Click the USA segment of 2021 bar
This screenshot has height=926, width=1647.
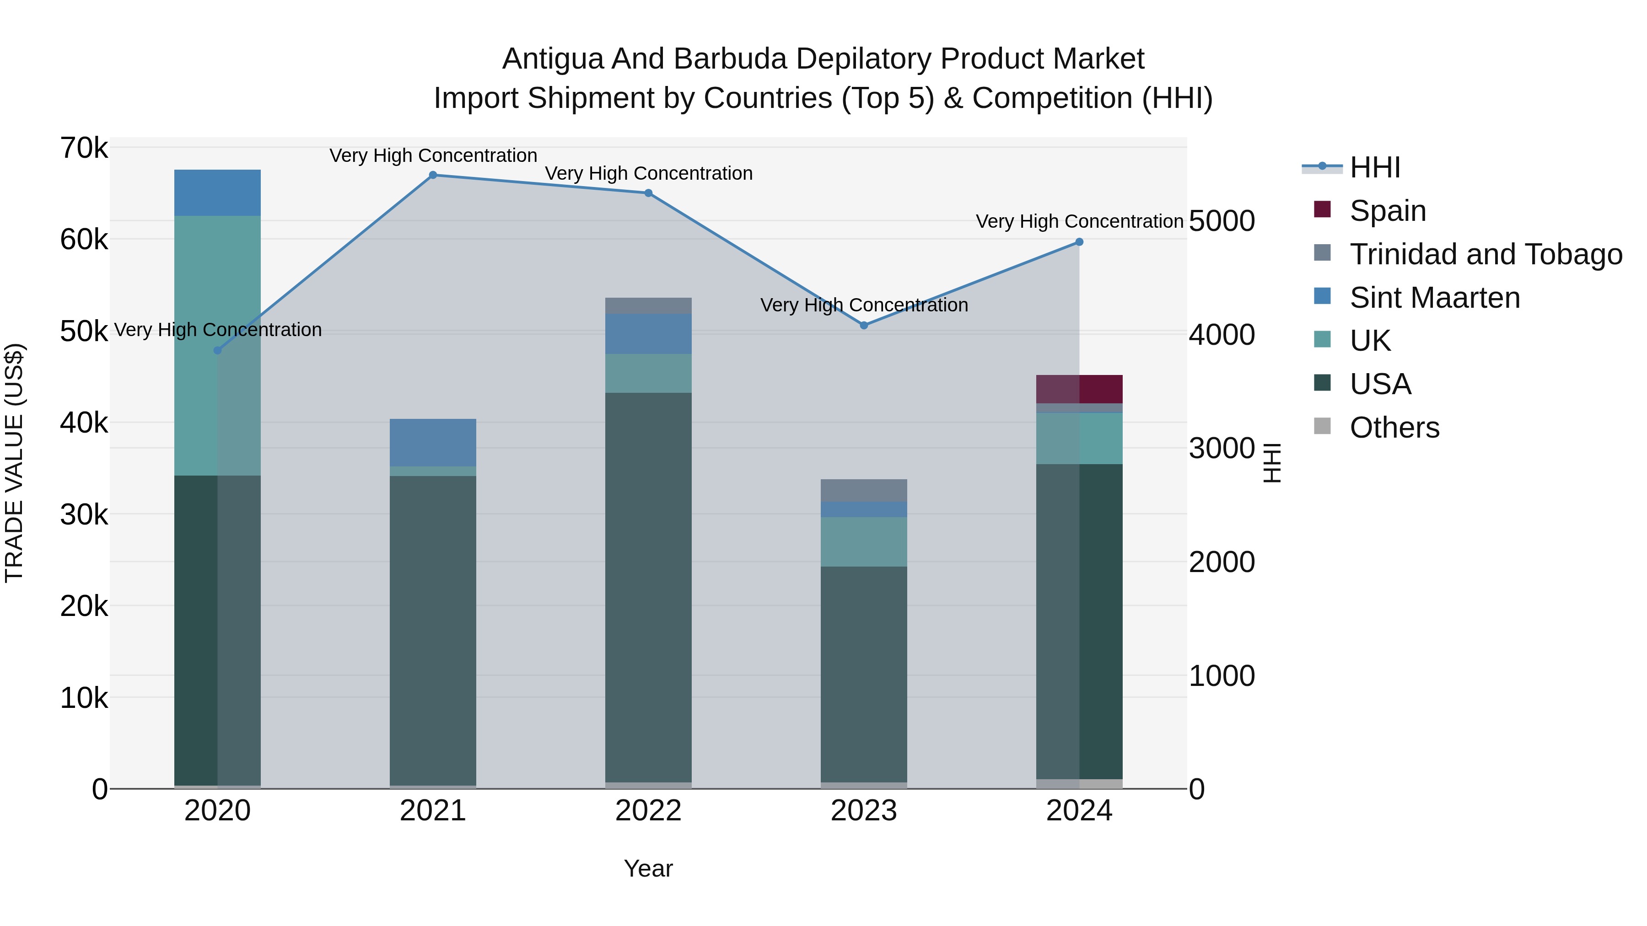pyautogui.click(x=433, y=631)
